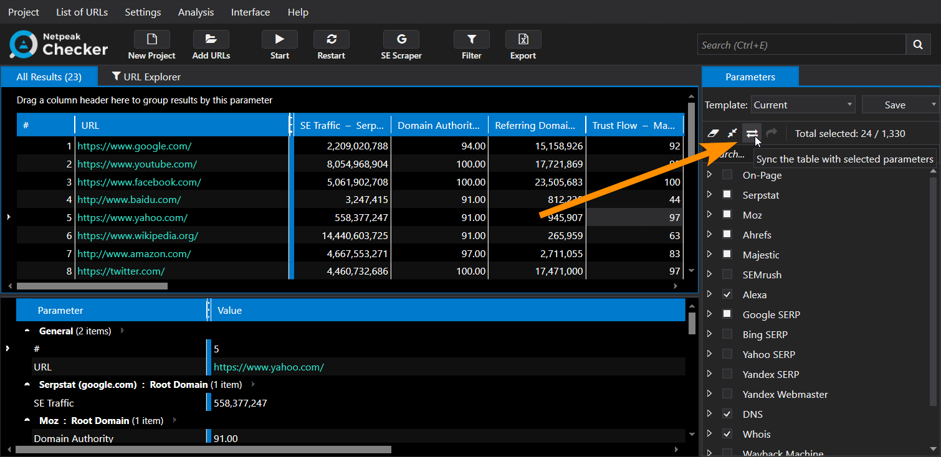Open the Template dropdown

point(803,105)
